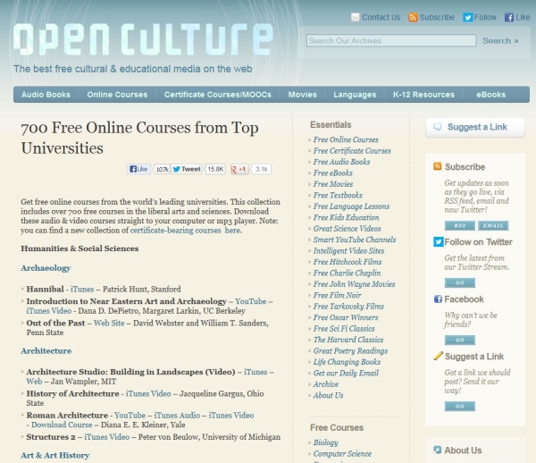
Task: Open the Free Hitchcock Films link
Action: [347, 261]
